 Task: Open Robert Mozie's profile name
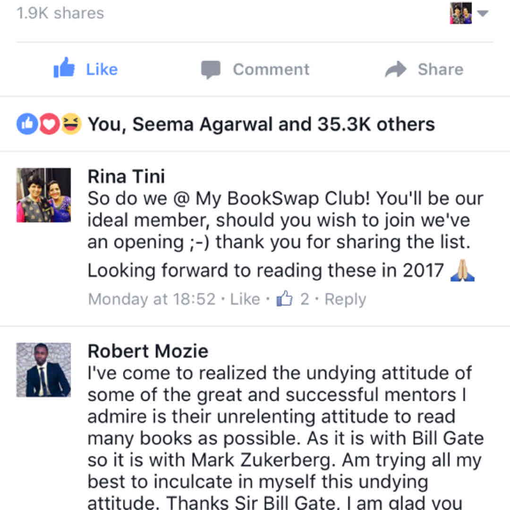(148, 351)
